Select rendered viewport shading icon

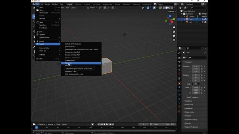point(172,8)
